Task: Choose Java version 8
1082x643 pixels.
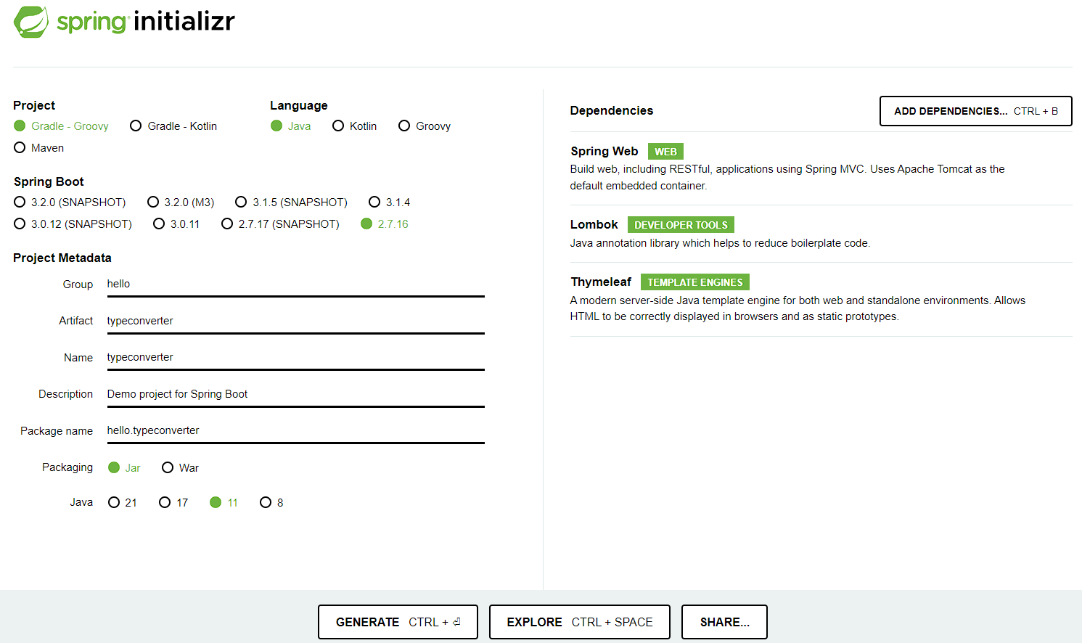Action: [271, 503]
